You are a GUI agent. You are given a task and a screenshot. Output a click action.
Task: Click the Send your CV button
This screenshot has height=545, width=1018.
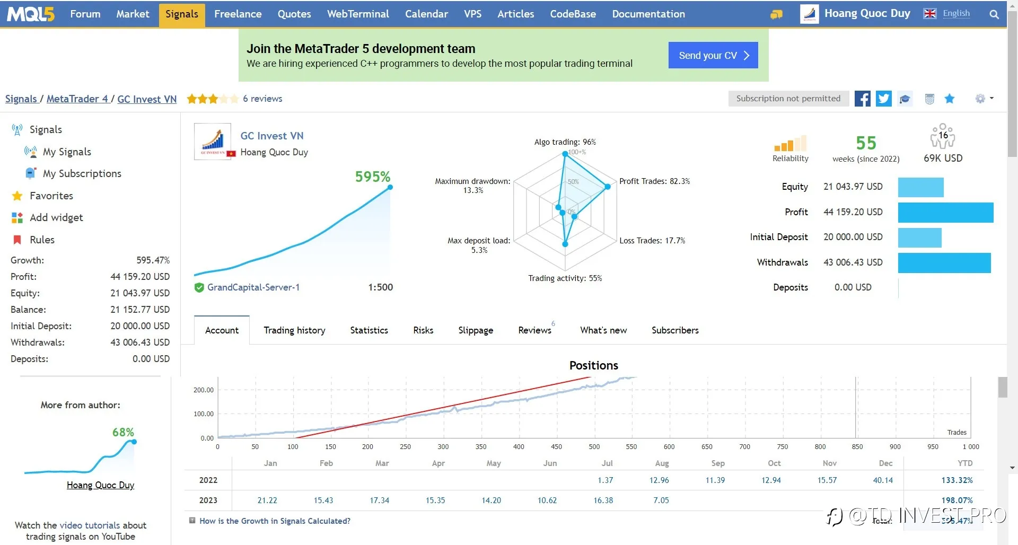coord(713,55)
